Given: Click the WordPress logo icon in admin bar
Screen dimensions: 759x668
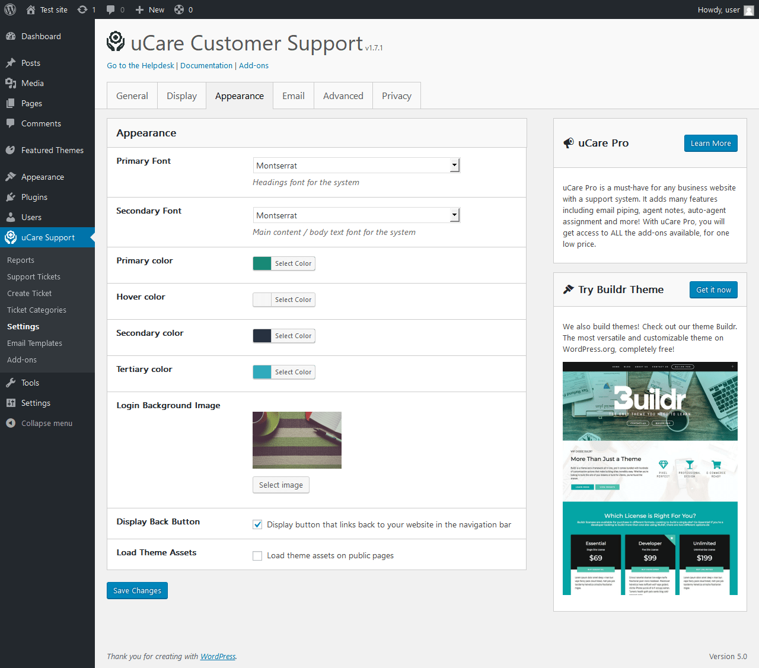Looking at the screenshot, I should [10, 9].
